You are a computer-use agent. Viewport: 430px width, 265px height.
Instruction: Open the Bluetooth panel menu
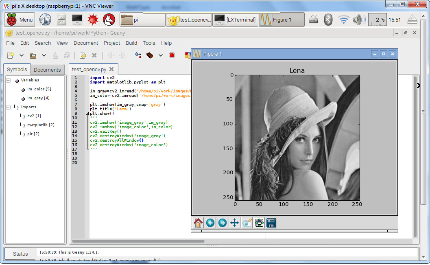pyautogui.click(x=328, y=20)
